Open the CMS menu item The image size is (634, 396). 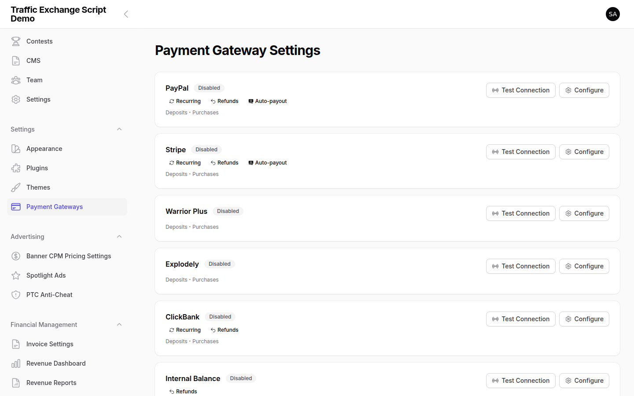33,60
